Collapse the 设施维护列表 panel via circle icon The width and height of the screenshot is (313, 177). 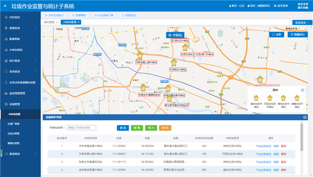(305, 118)
